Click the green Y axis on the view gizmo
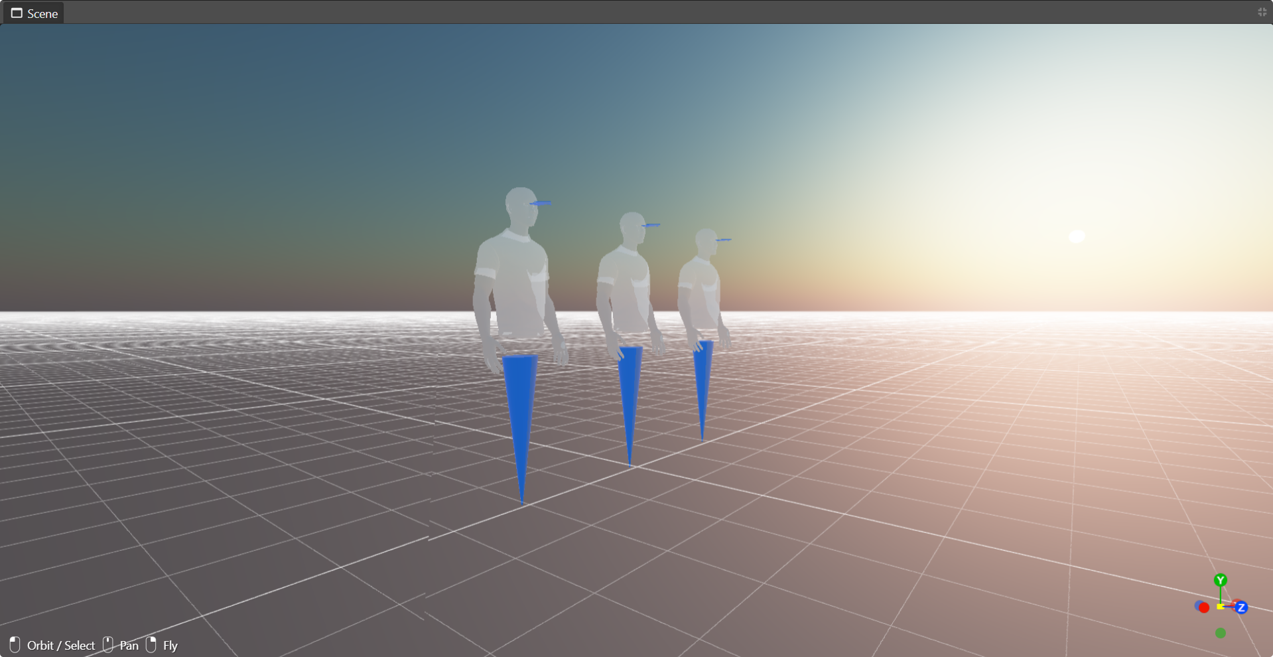Screen dimensions: 1273x657 (x=1221, y=579)
